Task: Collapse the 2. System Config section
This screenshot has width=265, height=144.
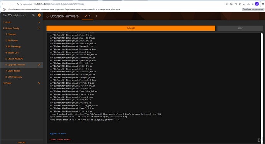Action: click(x=39, y=28)
